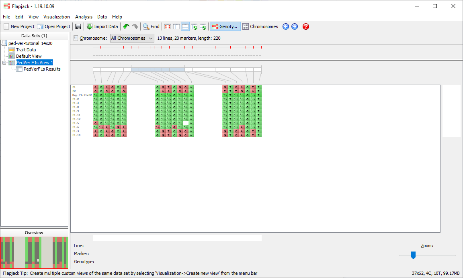Click the first red marker on the chromosome overview
The image size is (463, 278).
pos(93,47)
